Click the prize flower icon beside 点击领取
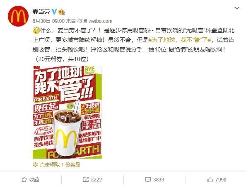246x186 pixels. pyautogui.click(x=36, y=165)
